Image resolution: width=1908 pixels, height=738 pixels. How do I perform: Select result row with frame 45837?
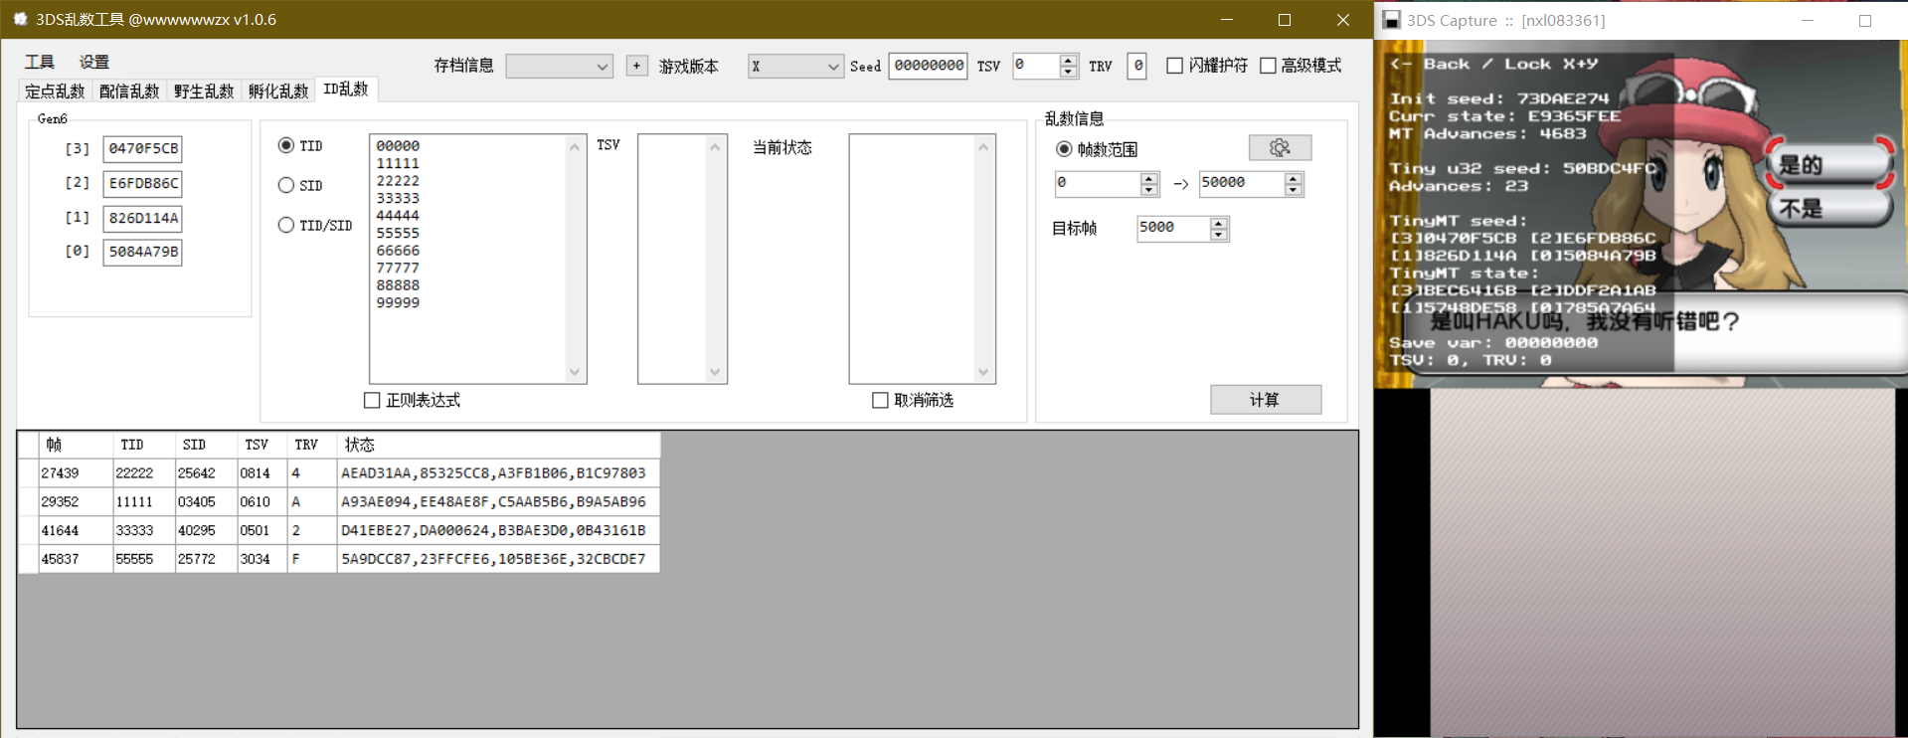339,559
